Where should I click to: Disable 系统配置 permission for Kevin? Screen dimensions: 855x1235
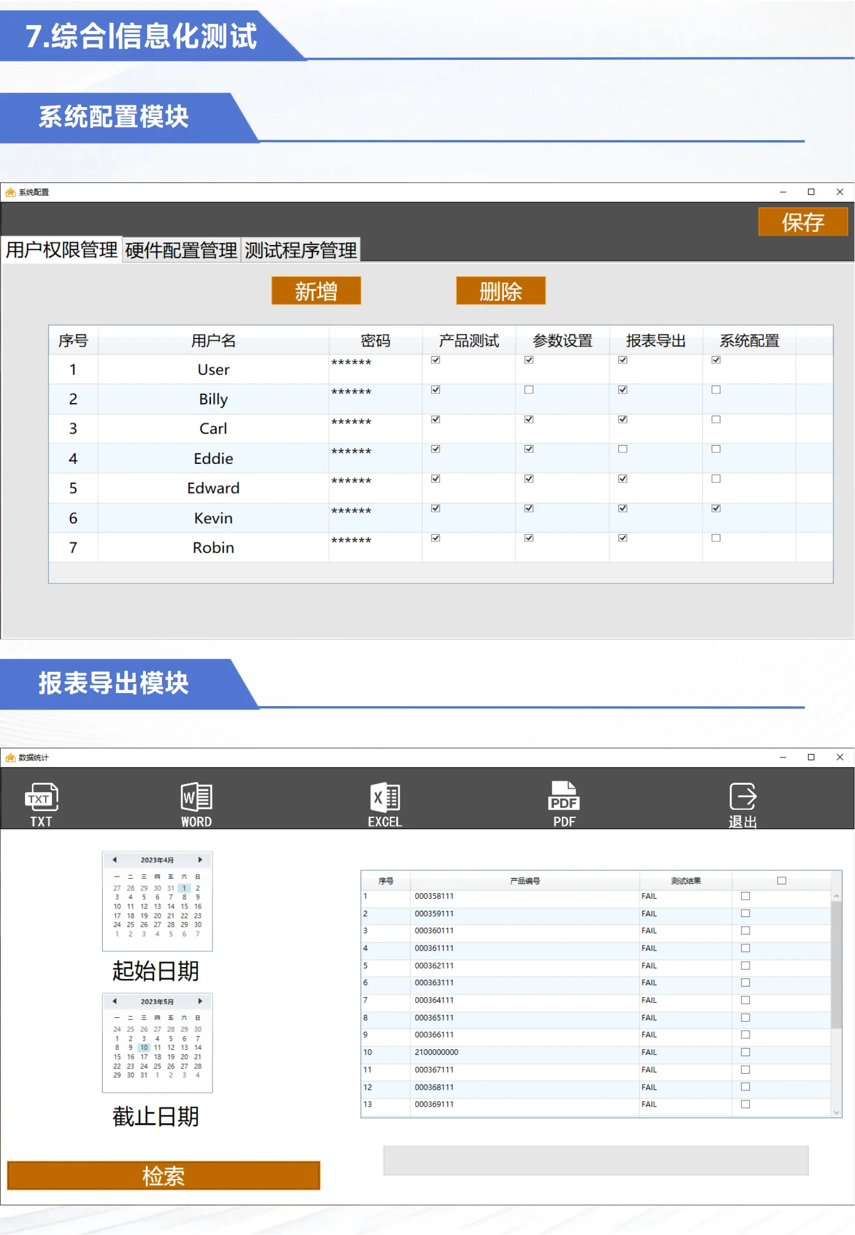716,508
